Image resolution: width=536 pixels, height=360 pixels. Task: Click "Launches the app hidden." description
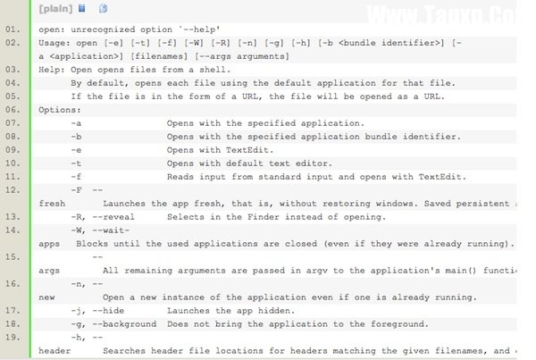tap(230, 311)
